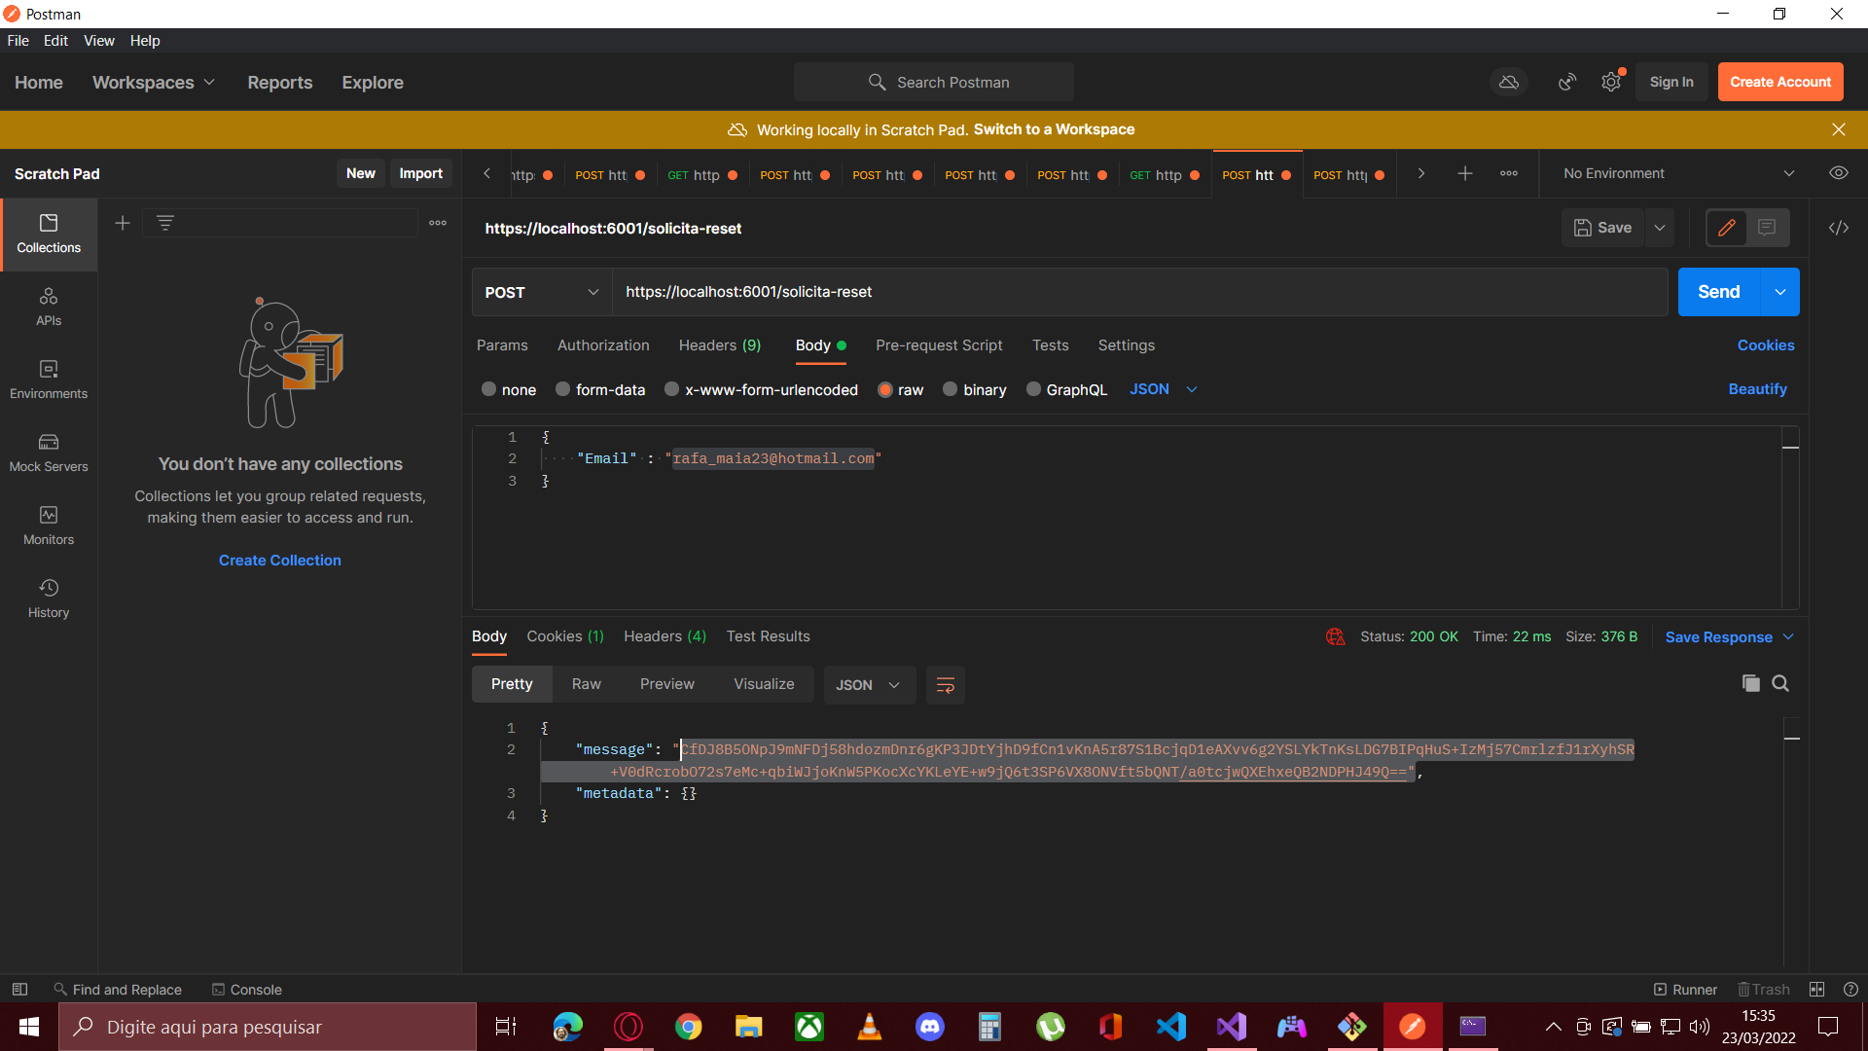Screen dimensions: 1868x1051
Task: Open the Console from status bar
Action: [246, 990]
